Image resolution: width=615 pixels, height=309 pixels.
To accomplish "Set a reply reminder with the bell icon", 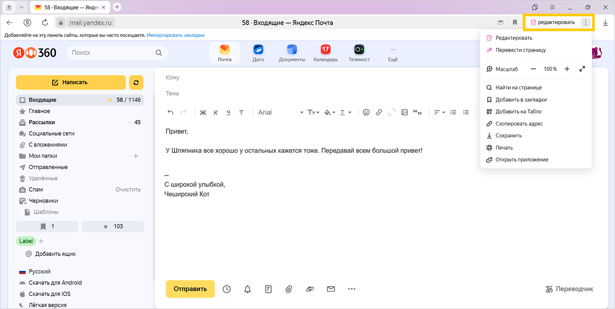I will click(x=248, y=289).
